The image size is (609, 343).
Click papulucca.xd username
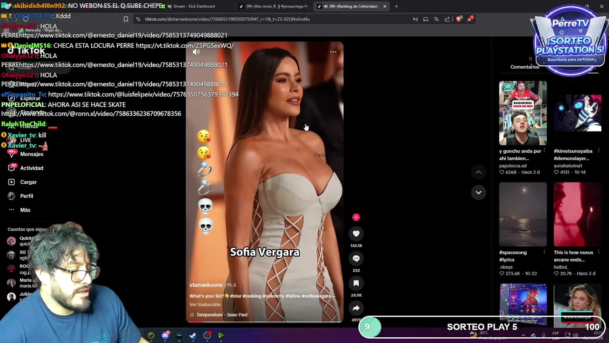pos(513,166)
